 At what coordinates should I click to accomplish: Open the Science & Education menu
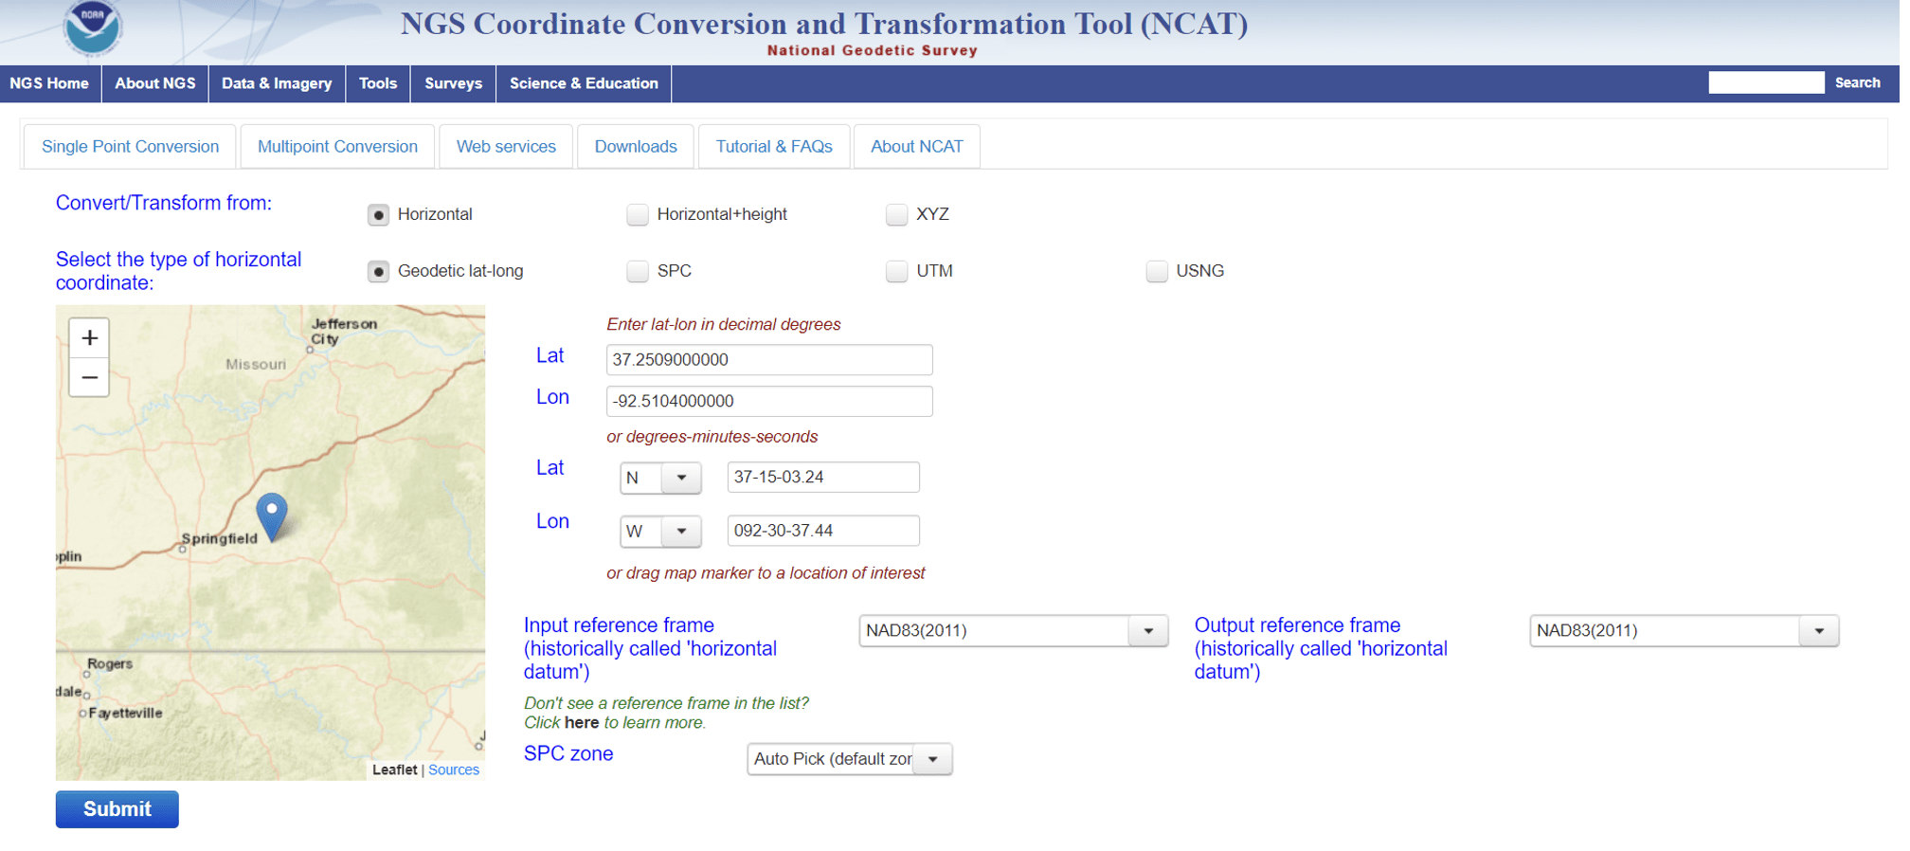(584, 83)
